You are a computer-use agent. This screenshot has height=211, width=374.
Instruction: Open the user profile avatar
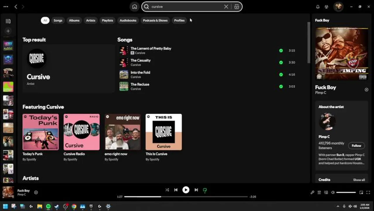click(338, 6)
